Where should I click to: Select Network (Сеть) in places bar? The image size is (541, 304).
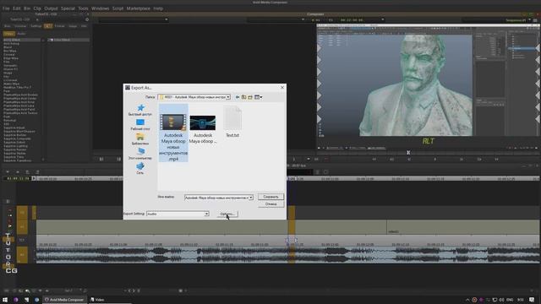(140, 169)
